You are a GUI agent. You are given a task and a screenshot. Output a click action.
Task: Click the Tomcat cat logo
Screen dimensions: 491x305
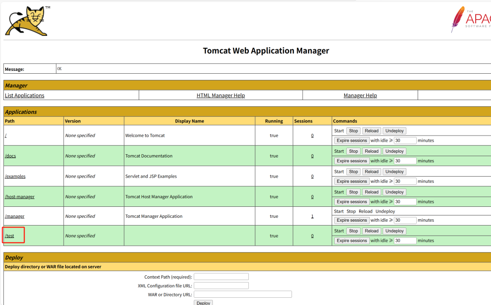[x=27, y=21]
